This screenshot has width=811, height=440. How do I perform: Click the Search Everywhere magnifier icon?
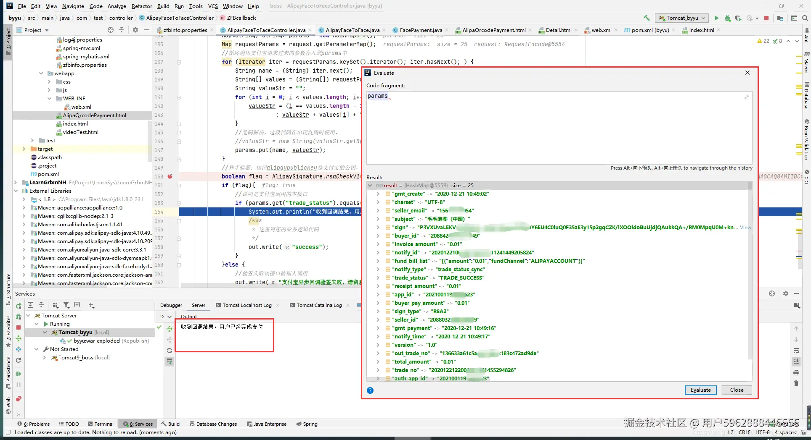coord(805,18)
